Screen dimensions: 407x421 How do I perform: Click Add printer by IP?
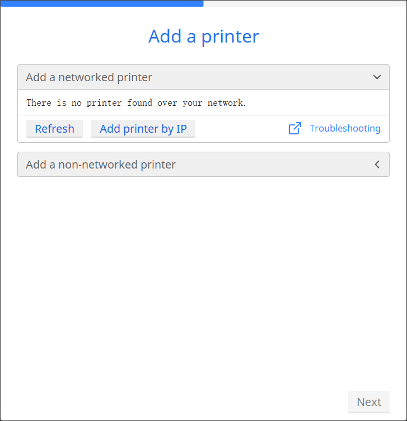coord(143,129)
